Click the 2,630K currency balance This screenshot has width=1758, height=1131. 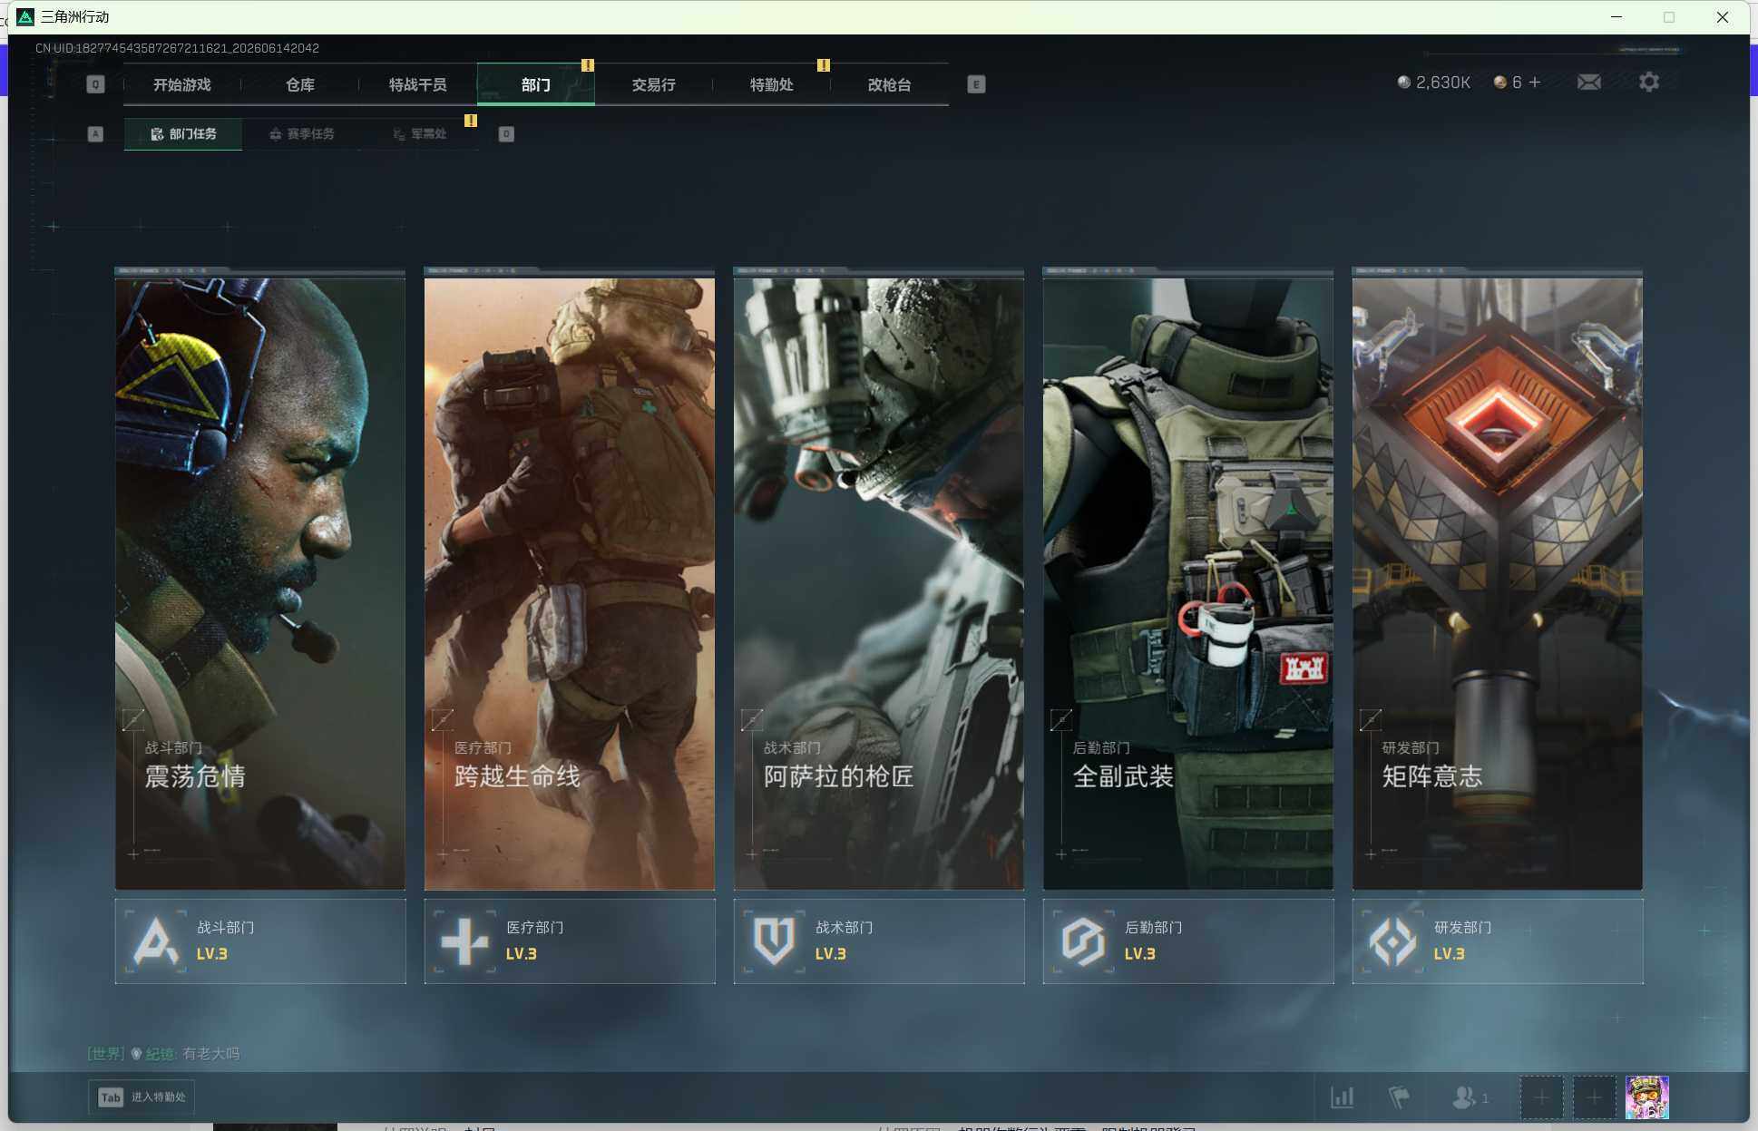(x=1433, y=83)
